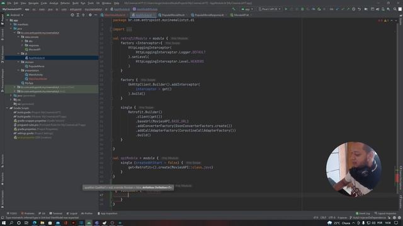The image size is (403, 226).
Task: Hide the Project panel with minus icon
Action: pos(95,15)
